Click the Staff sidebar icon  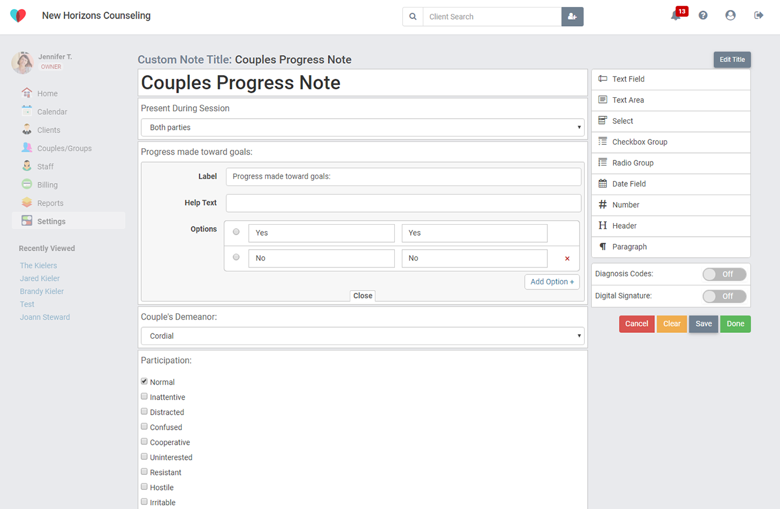pos(27,166)
